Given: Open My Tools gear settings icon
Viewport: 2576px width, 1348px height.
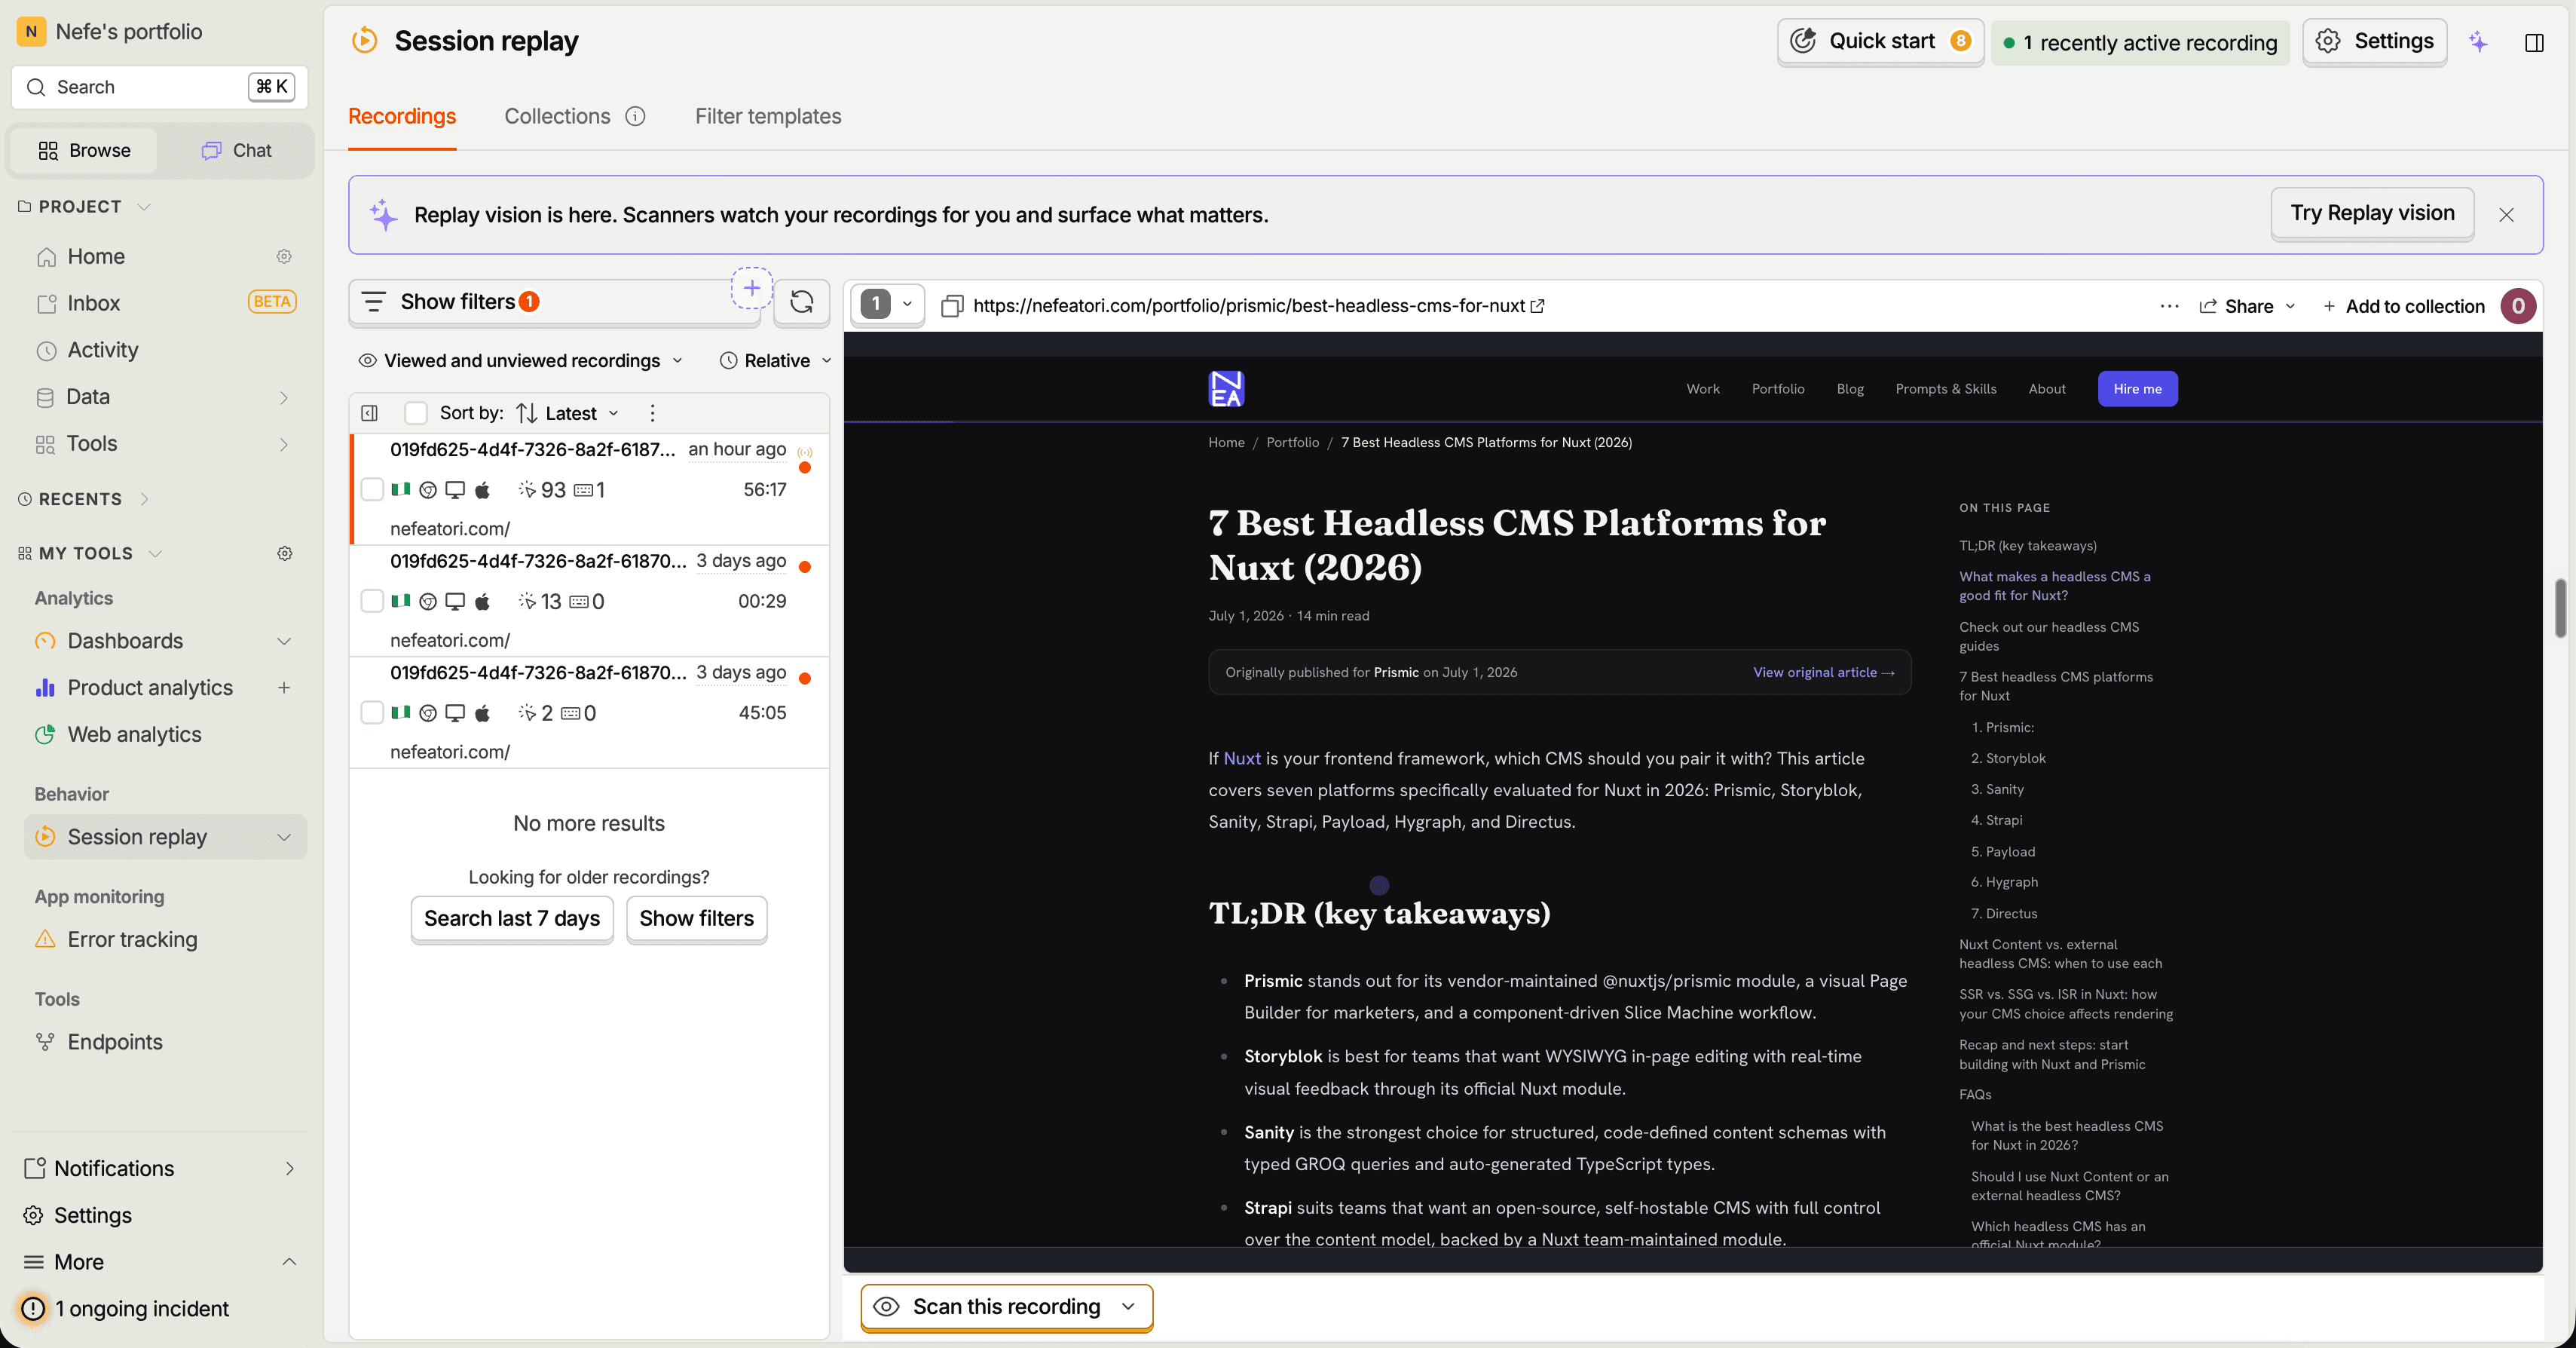Looking at the screenshot, I should tap(285, 553).
